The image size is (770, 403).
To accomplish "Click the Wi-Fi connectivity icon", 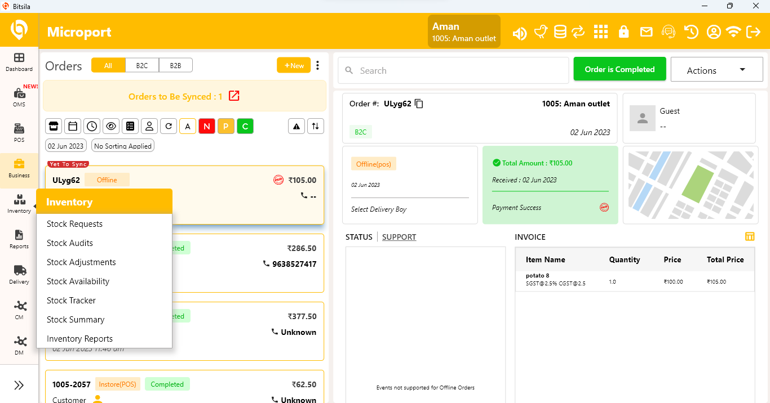I will [x=733, y=32].
